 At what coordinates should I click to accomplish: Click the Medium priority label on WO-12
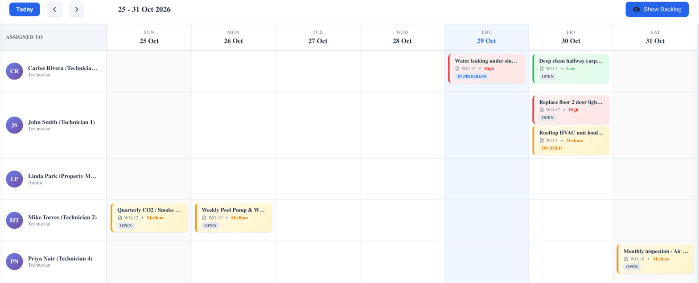click(x=155, y=218)
